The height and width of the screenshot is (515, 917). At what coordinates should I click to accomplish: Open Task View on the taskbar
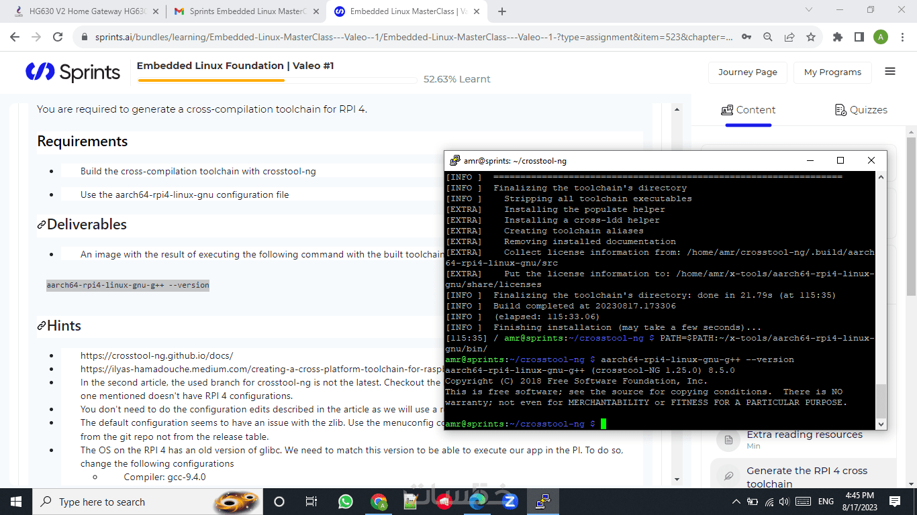point(311,502)
